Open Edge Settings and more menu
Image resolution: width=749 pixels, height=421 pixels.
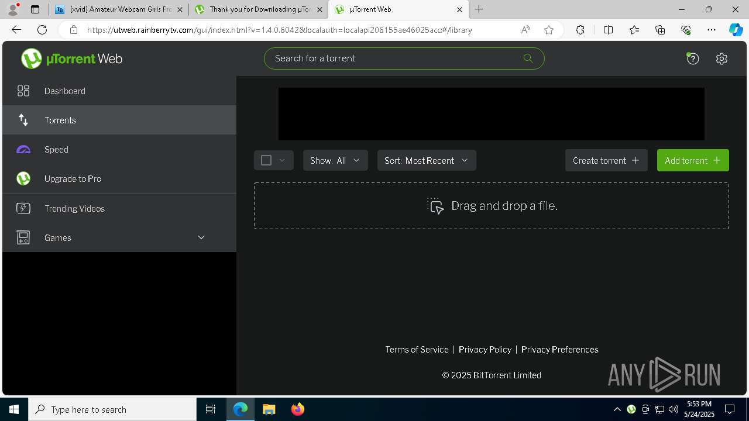coord(712,30)
